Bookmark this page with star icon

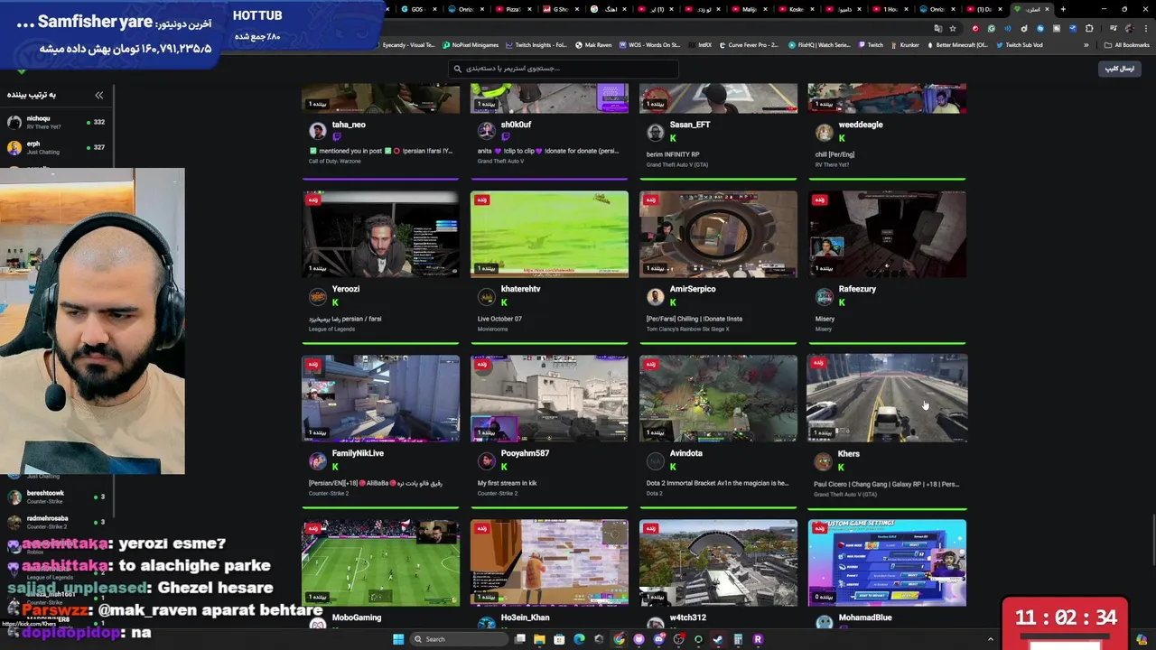953,28
